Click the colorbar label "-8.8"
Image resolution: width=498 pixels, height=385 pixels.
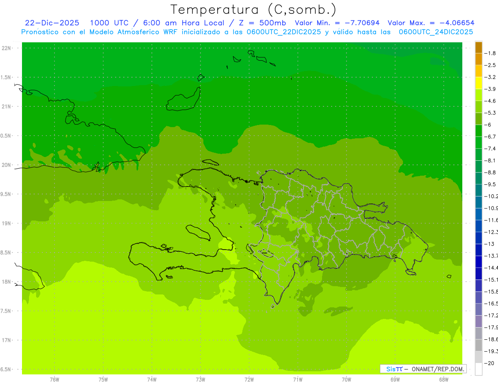point(491,172)
